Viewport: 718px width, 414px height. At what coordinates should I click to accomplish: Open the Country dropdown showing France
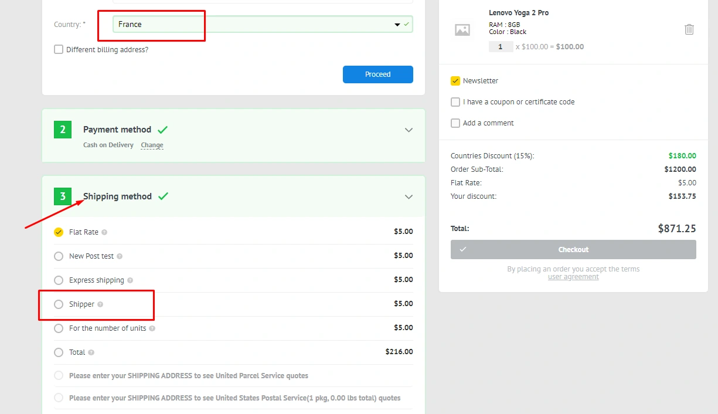(263, 25)
